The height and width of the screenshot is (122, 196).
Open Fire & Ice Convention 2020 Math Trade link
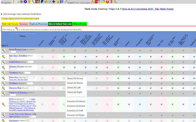[x=148, y=9]
